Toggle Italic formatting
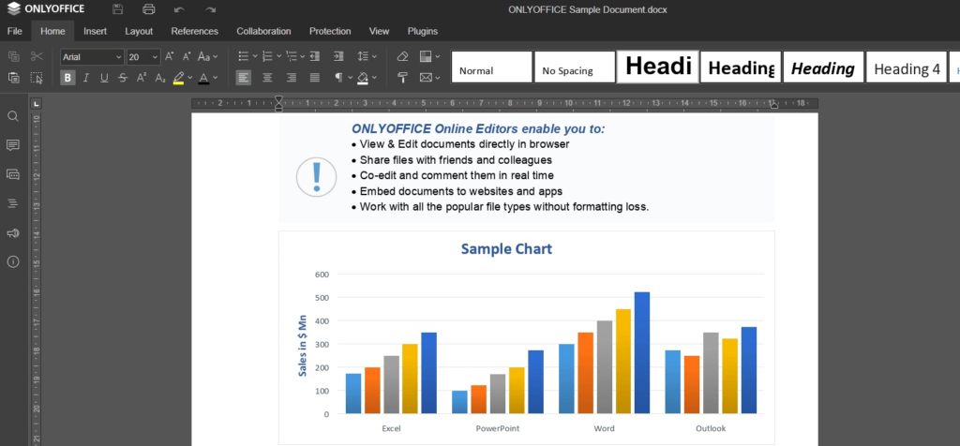Screen dimensions: 960x446 (x=85, y=78)
